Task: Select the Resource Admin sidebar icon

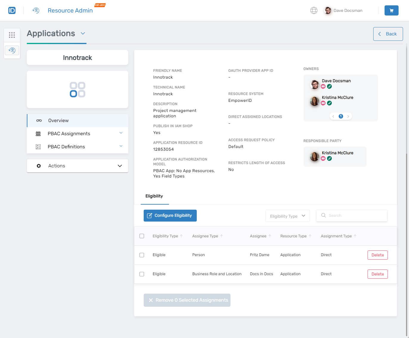Action: tap(12, 50)
